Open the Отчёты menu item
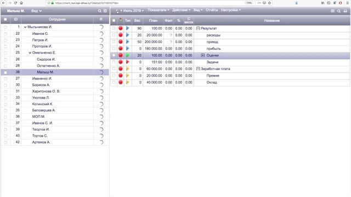 coord(212,10)
